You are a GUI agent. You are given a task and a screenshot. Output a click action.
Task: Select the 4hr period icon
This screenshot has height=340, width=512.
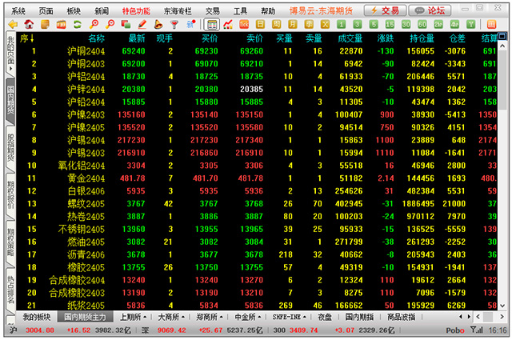pyautogui.click(x=454, y=24)
